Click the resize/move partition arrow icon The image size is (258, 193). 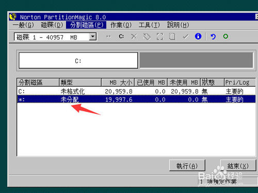click(108, 37)
